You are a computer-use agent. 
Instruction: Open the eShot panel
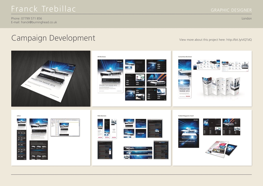click(x=51, y=138)
